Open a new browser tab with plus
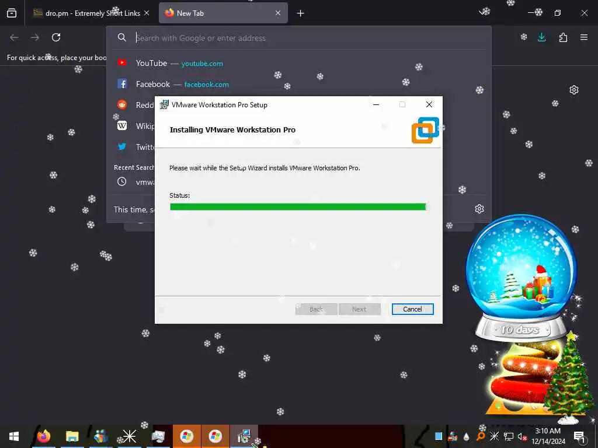 click(x=301, y=13)
